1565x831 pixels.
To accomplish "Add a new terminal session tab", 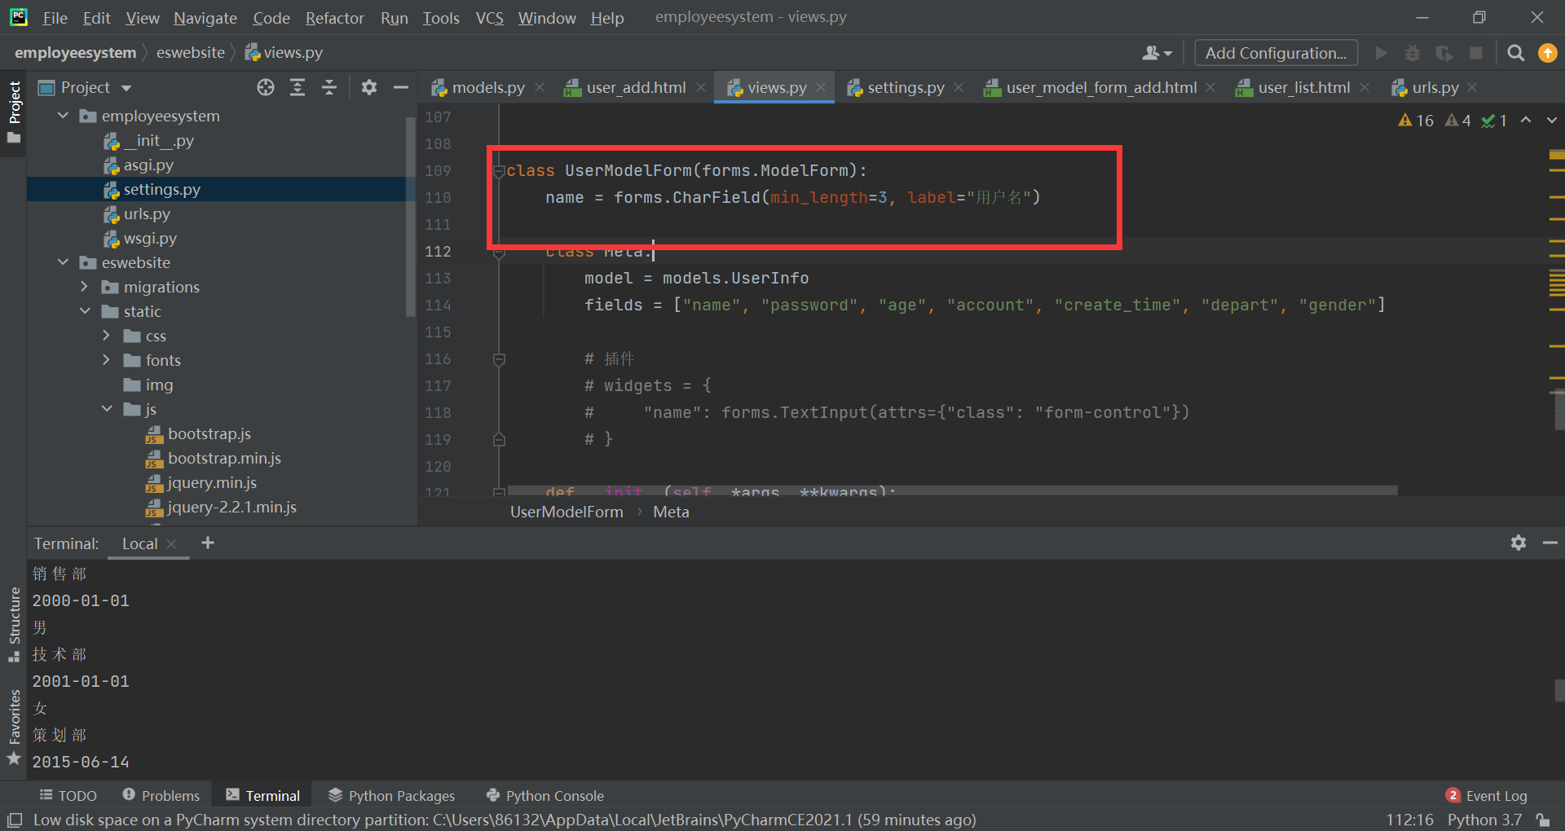I will [208, 543].
